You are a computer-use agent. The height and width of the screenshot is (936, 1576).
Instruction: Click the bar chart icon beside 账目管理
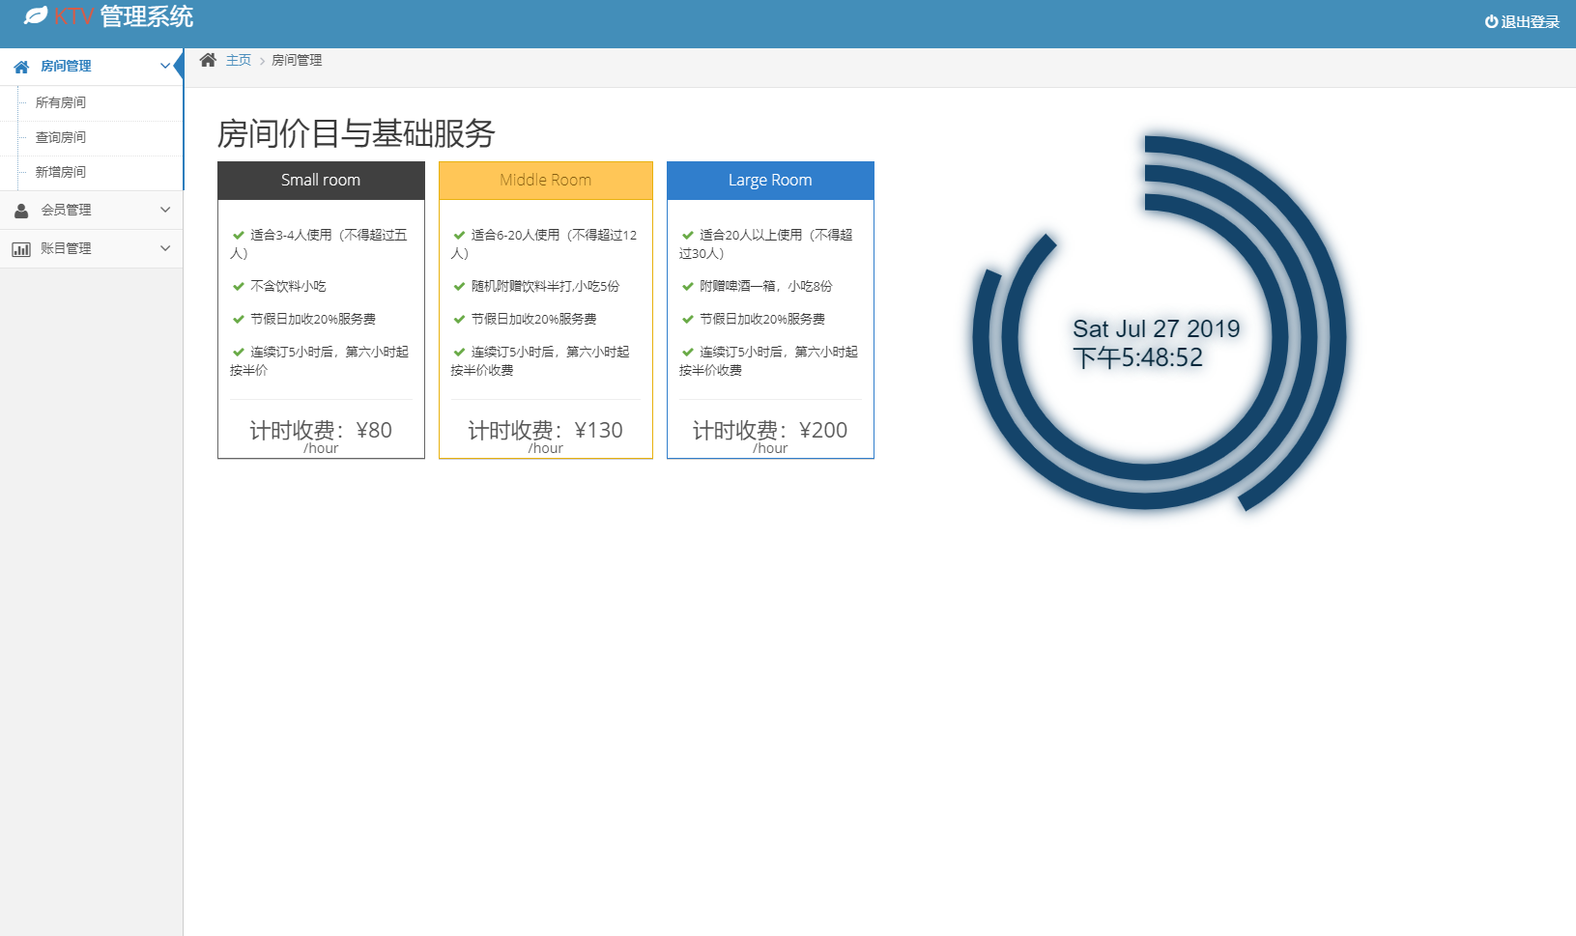coord(21,248)
